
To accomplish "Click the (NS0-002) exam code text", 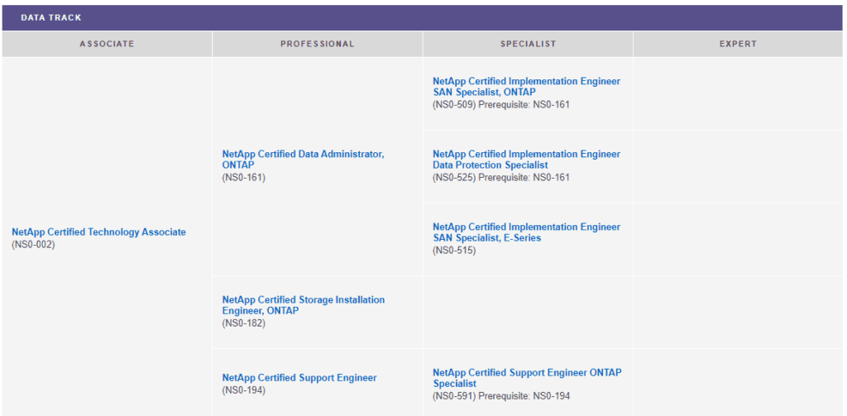I will point(33,245).
